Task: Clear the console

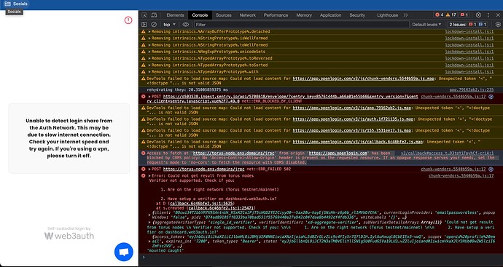Action: 154,24
